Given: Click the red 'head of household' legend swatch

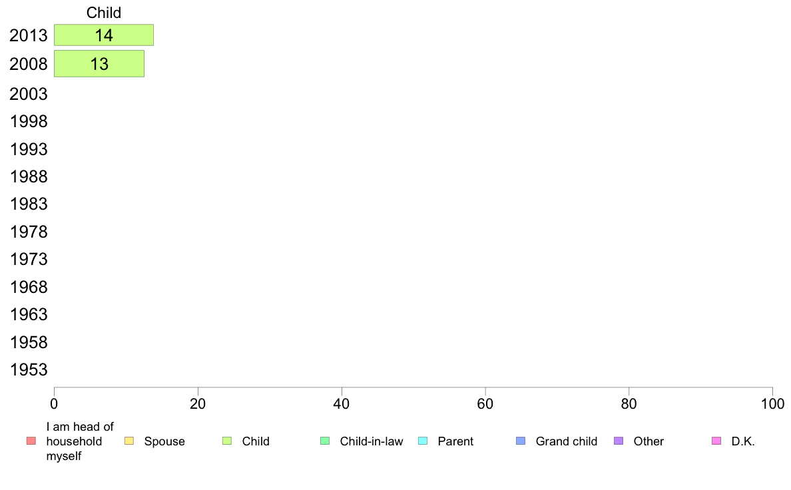Looking at the screenshot, I should (x=31, y=441).
